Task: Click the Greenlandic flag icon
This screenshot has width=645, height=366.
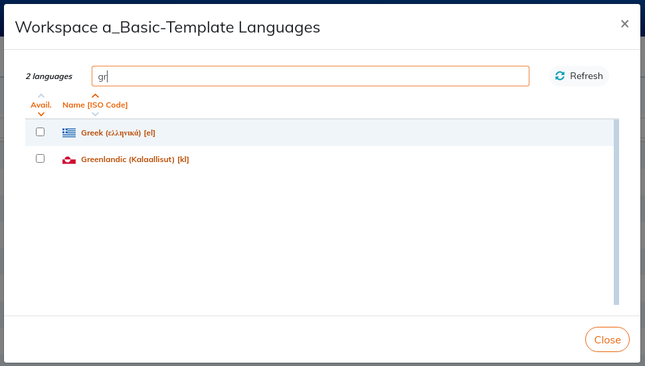Action: click(69, 159)
